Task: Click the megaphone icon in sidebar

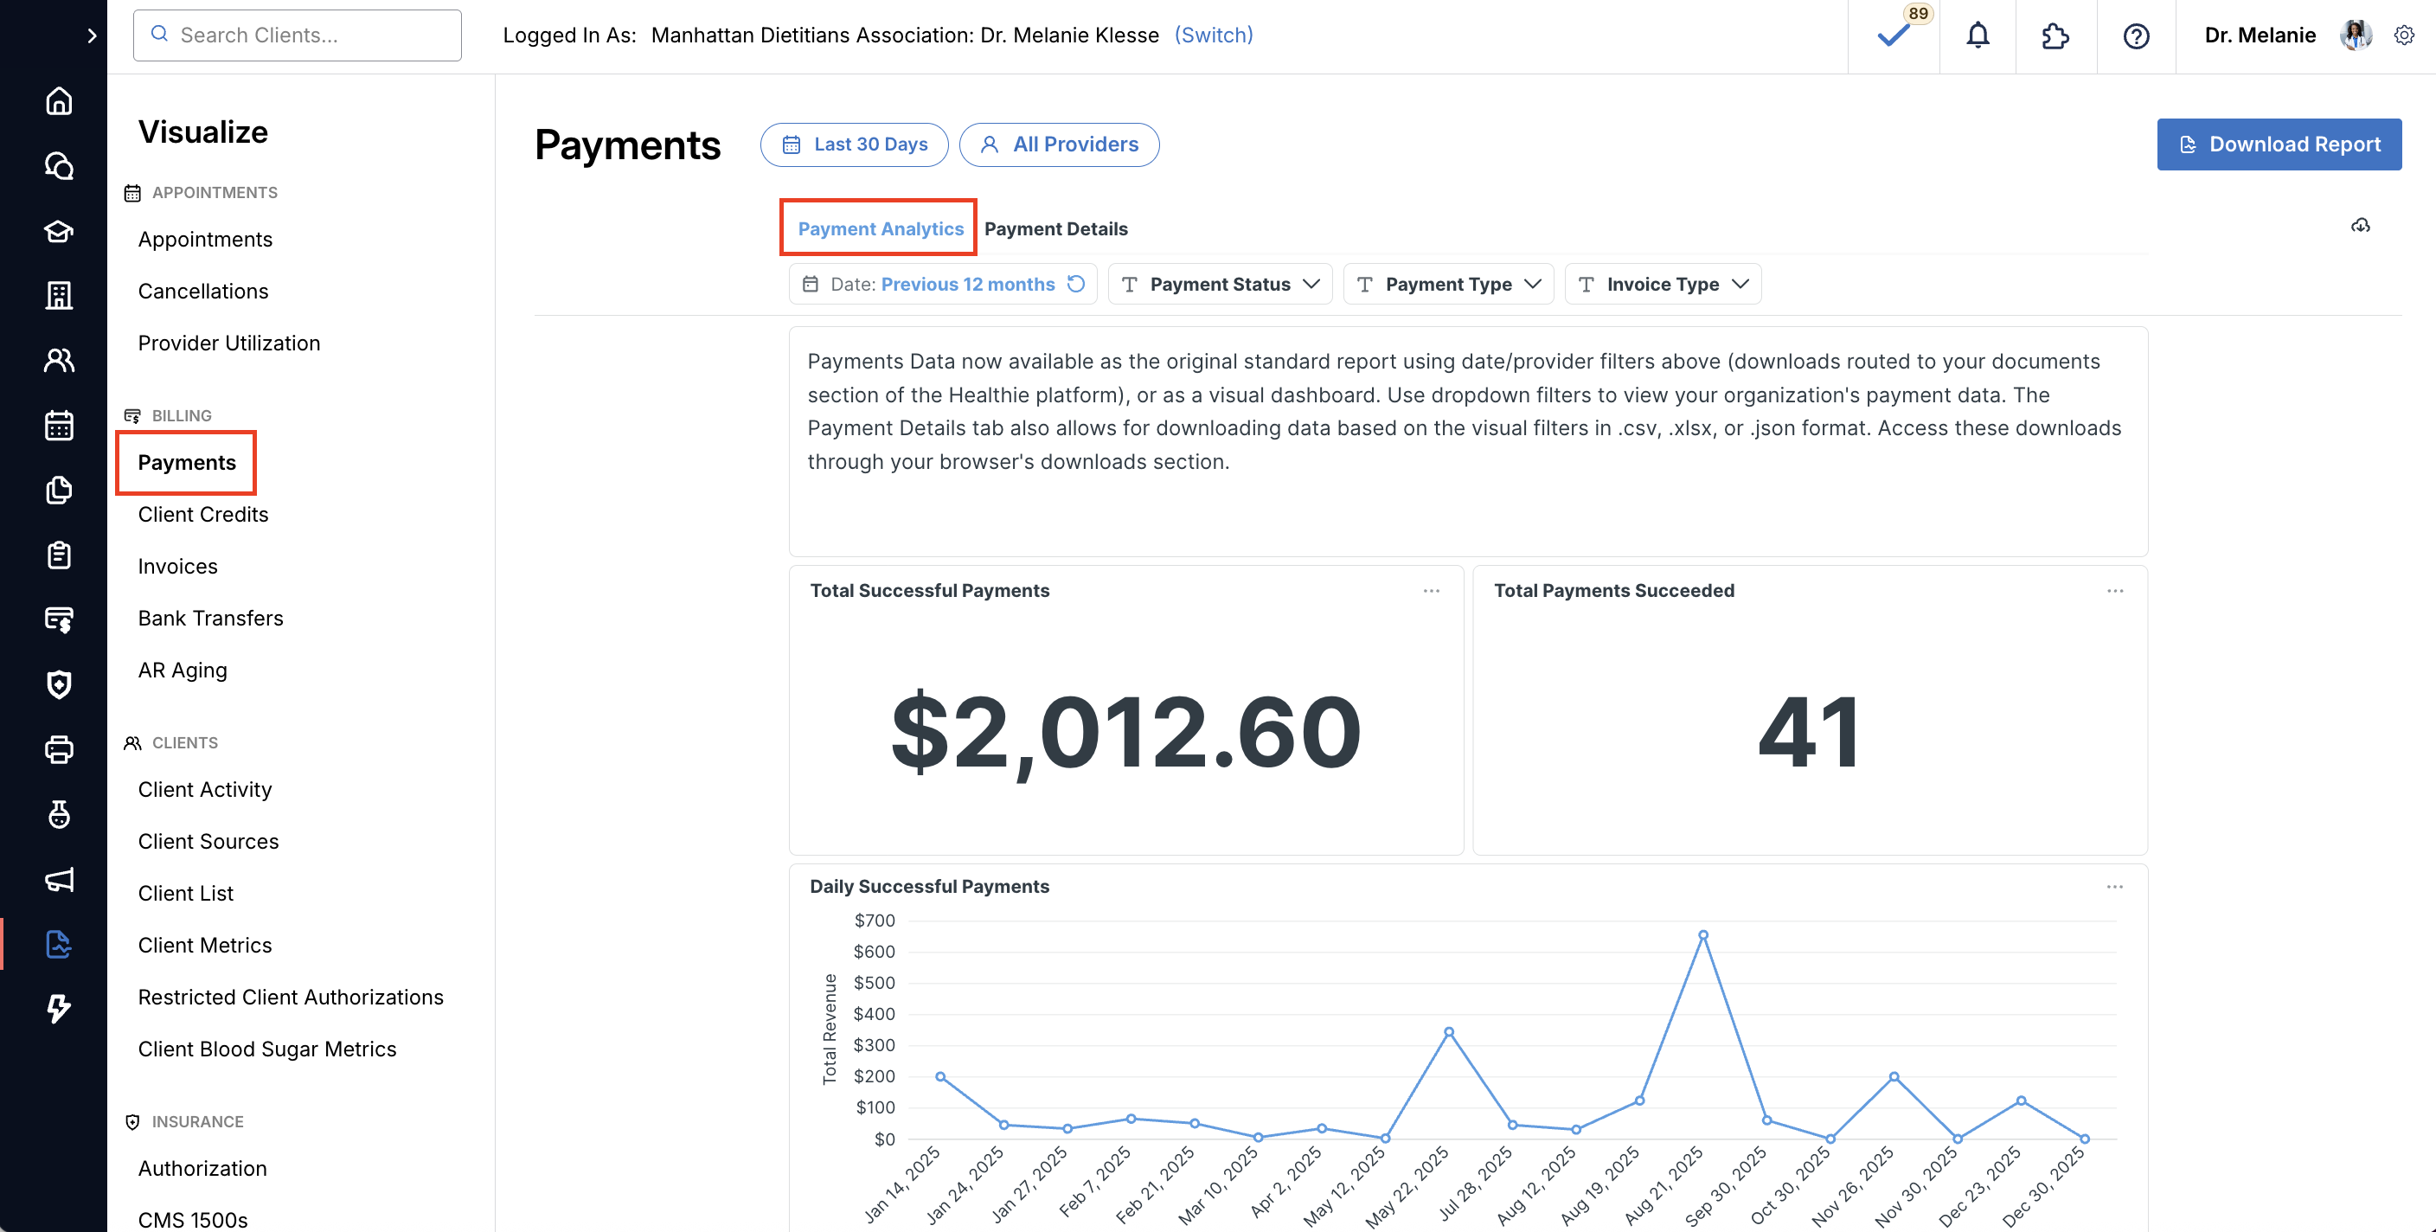Action: (59, 879)
